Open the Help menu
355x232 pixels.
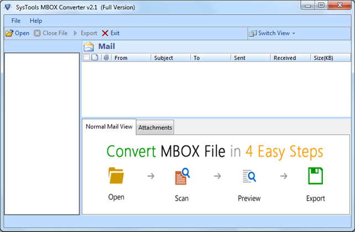(x=36, y=20)
